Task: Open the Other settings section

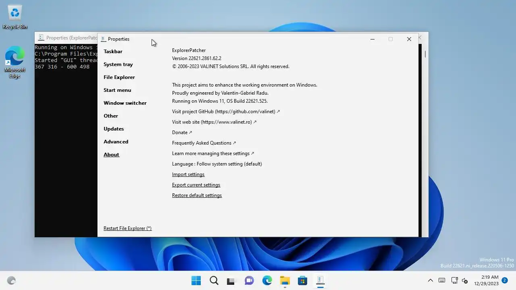Action: 111,116
